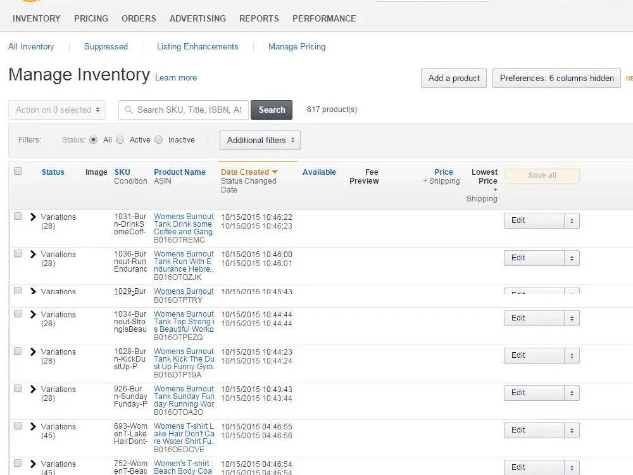Select the Active status radio button
The image size is (633, 475).
point(120,140)
